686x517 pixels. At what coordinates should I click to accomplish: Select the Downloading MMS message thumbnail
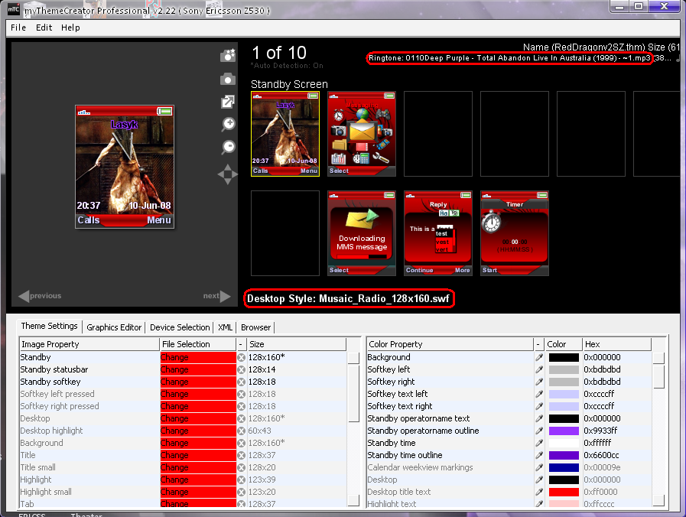click(362, 233)
